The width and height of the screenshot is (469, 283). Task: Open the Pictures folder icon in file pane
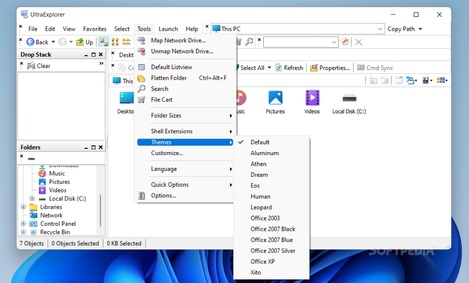click(x=275, y=97)
